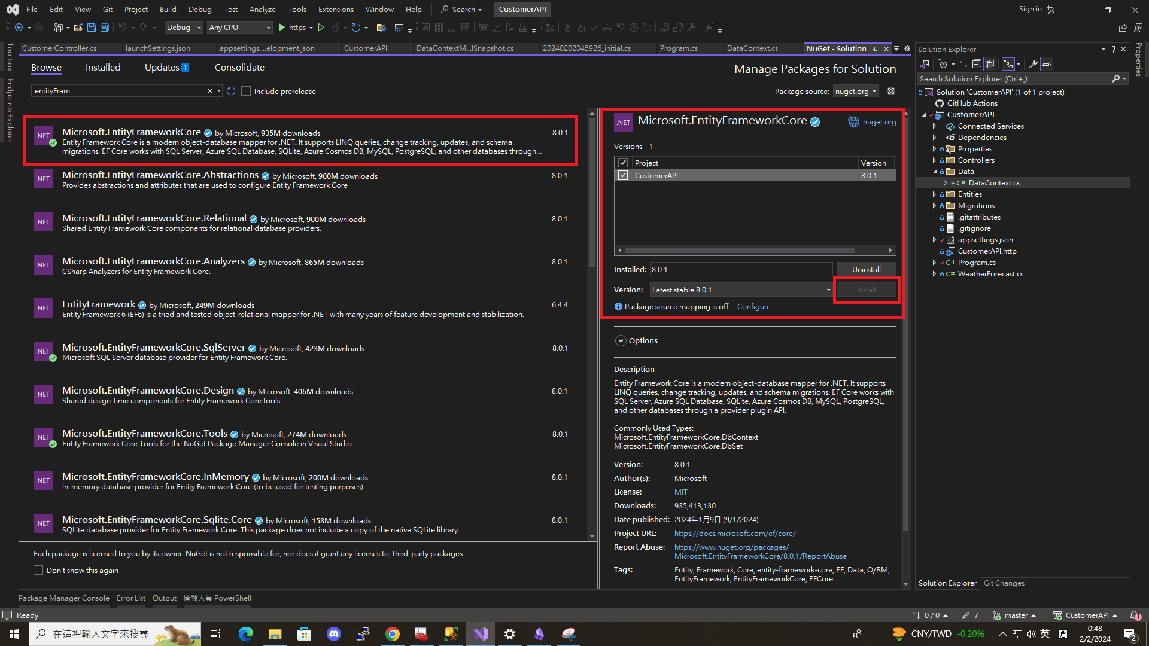The width and height of the screenshot is (1149, 646).
Task: Click the refresh icon next to package search
Action: tap(231, 91)
